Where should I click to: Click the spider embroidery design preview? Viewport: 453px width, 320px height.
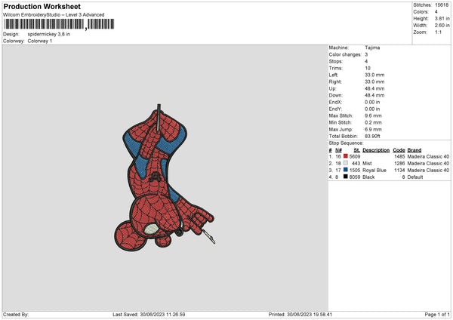[165, 177]
